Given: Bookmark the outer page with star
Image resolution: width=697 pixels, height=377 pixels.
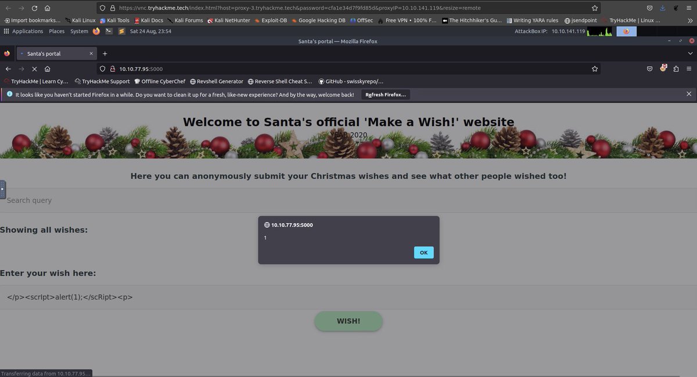Looking at the screenshot, I should (x=594, y=8).
